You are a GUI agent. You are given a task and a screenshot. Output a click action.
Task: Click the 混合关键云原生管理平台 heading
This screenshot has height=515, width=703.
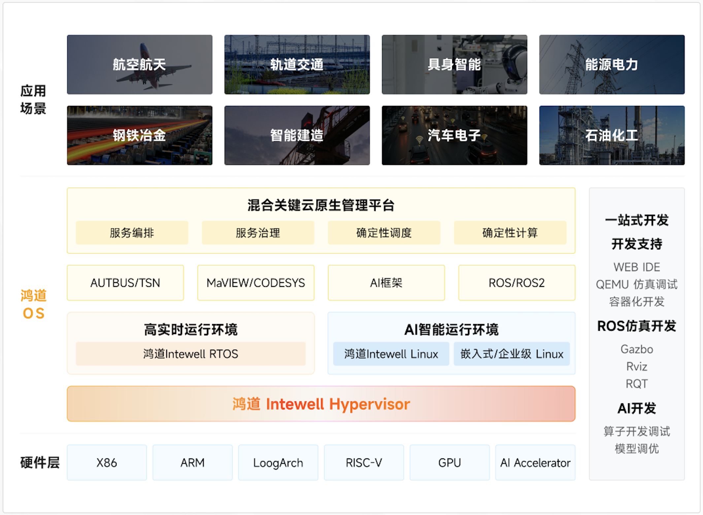(x=321, y=205)
